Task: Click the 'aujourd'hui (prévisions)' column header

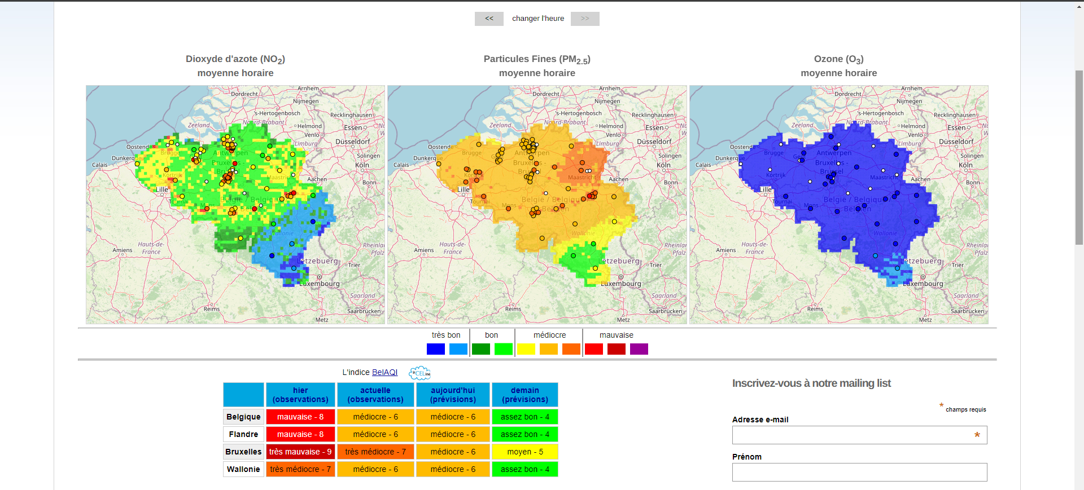Action: click(x=453, y=395)
